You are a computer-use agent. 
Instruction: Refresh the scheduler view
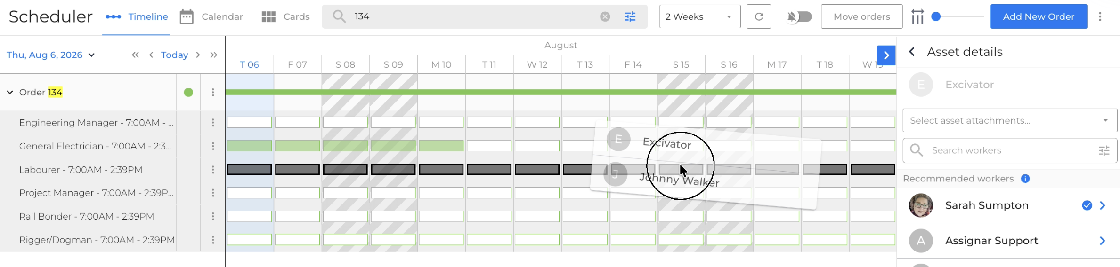pyautogui.click(x=758, y=16)
